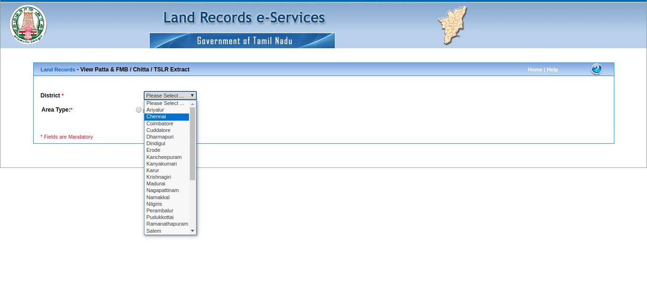
Task: Open the Help text link
Action: (x=552, y=70)
